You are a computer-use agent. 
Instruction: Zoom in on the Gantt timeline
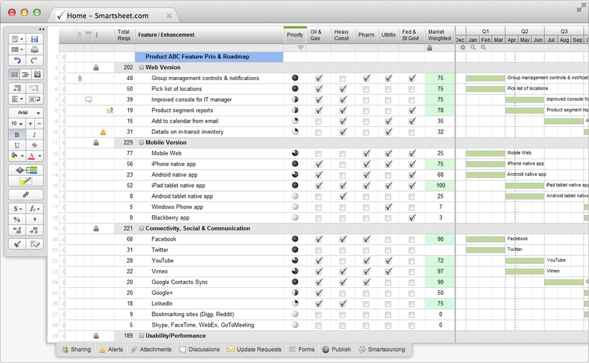[x=483, y=48]
